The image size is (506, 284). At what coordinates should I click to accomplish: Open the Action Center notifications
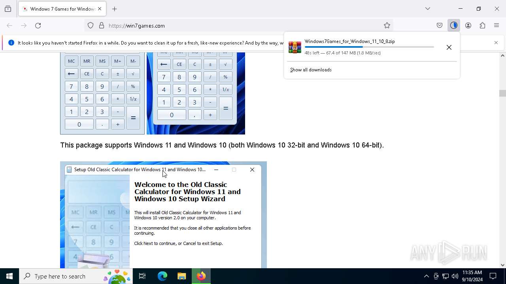click(x=493, y=276)
